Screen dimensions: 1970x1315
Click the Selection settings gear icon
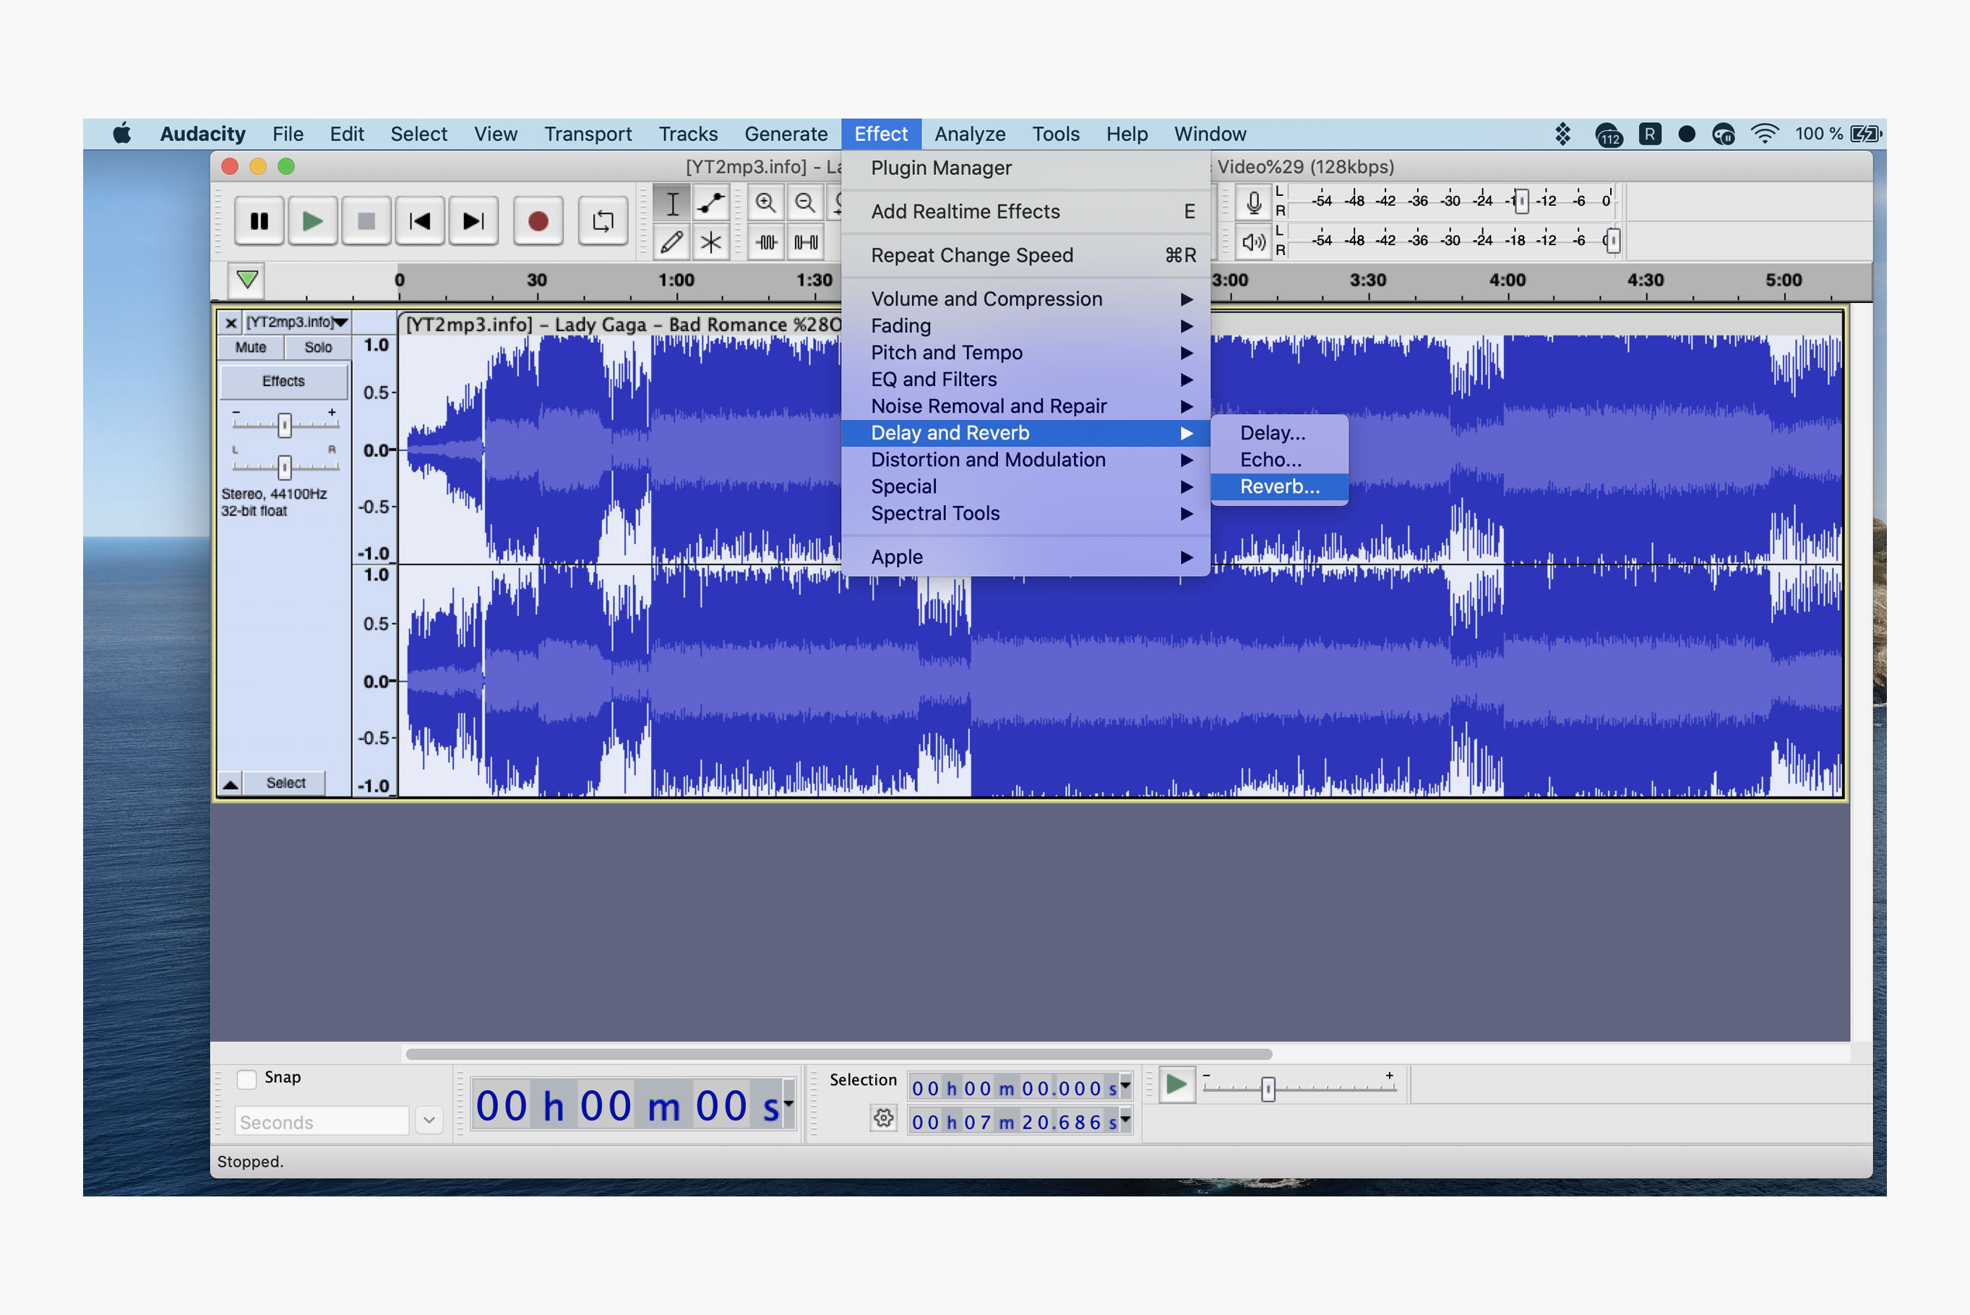coord(884,1118)
